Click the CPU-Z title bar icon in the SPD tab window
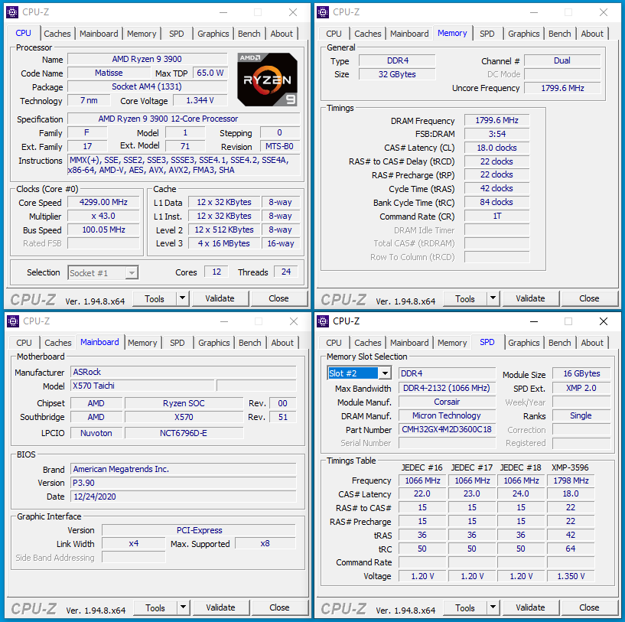 click(x=323, y=321)
